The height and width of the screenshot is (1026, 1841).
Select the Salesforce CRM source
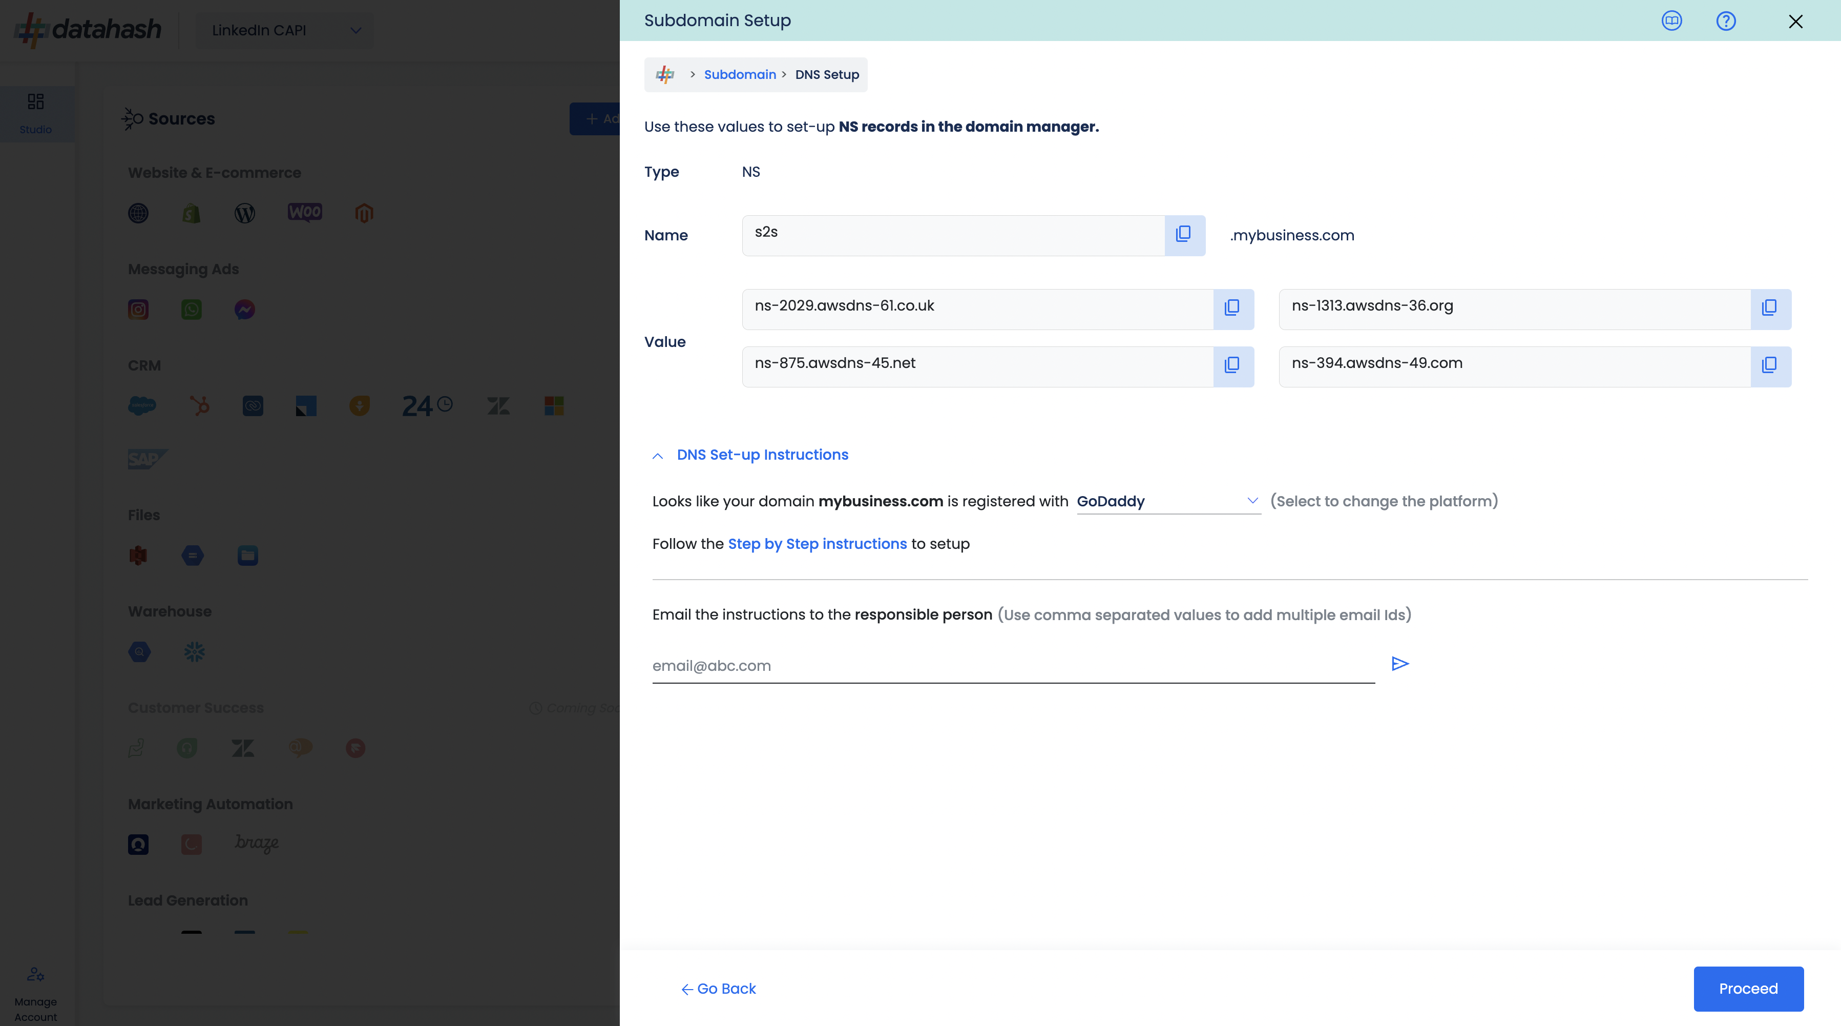point(141,405)
